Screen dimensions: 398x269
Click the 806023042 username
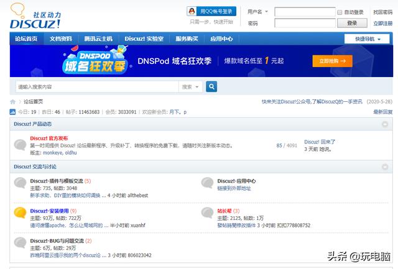click(x=139, y=255)
